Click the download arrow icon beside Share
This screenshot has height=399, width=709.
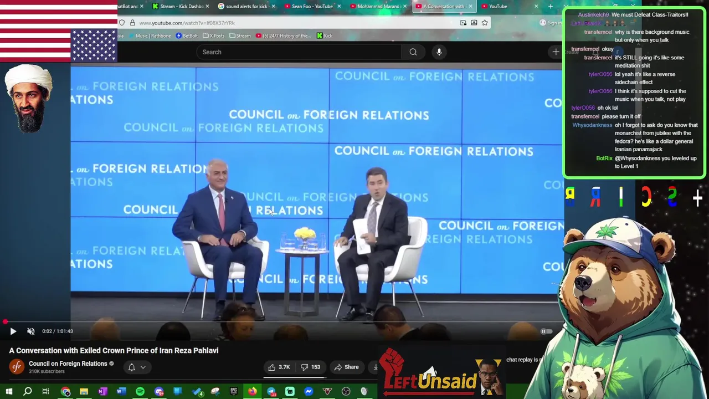point(375,367)
